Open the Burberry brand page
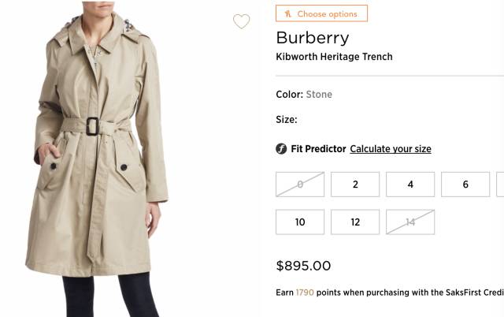 [x=312, y=38]
